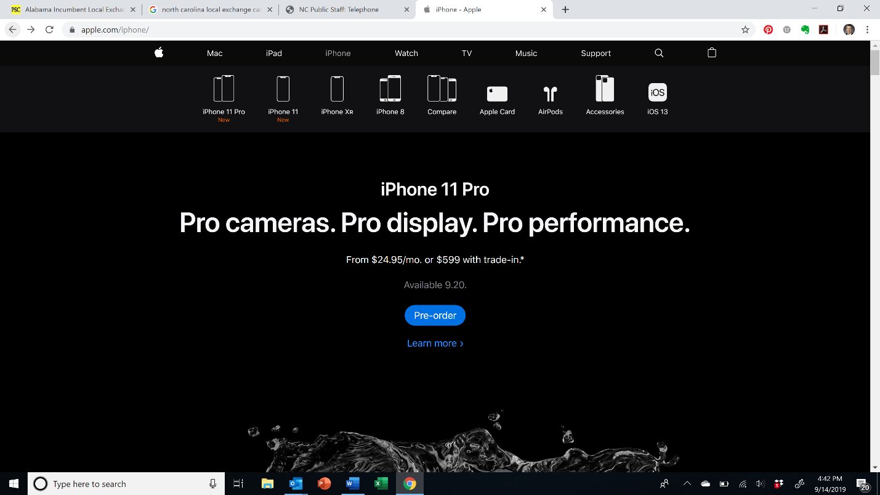The image size is (880, 495).
Task: Launch Excel from the taskbar
Action: tap(381, 484)
